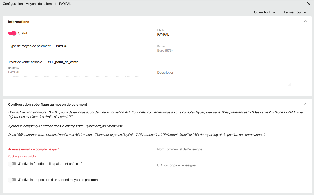This screenshot has width=314, height=195.
Task: Click Ouvrir tout to expand all sections
Action: pyautogui.click(x=264, y=12)
